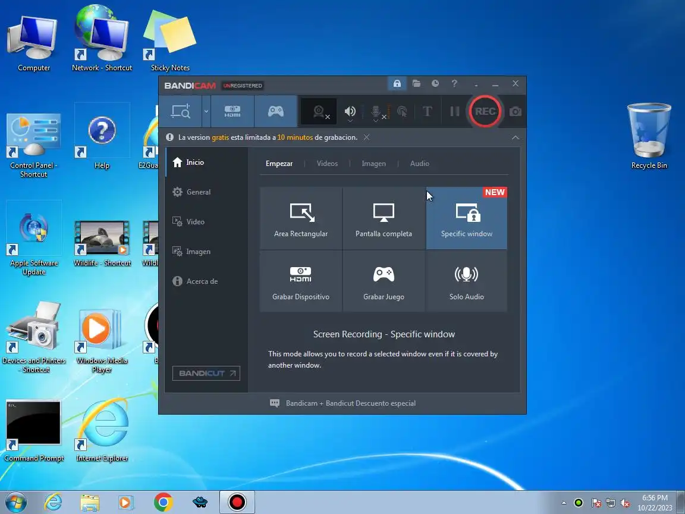The image size is (685, 514).
Task: Take a screenshot with the camera icon
Action: click(x=516, y=112)
